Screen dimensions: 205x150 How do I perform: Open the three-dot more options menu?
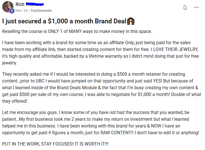pos(196,7)
